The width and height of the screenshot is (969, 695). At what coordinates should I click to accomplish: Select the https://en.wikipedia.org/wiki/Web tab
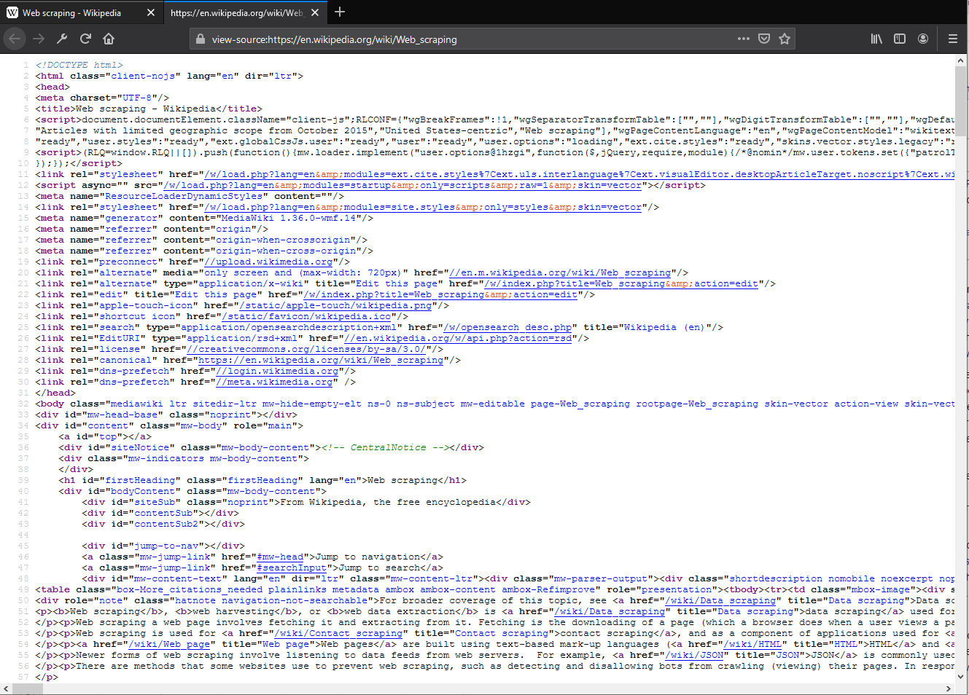(x=244, y=12)
